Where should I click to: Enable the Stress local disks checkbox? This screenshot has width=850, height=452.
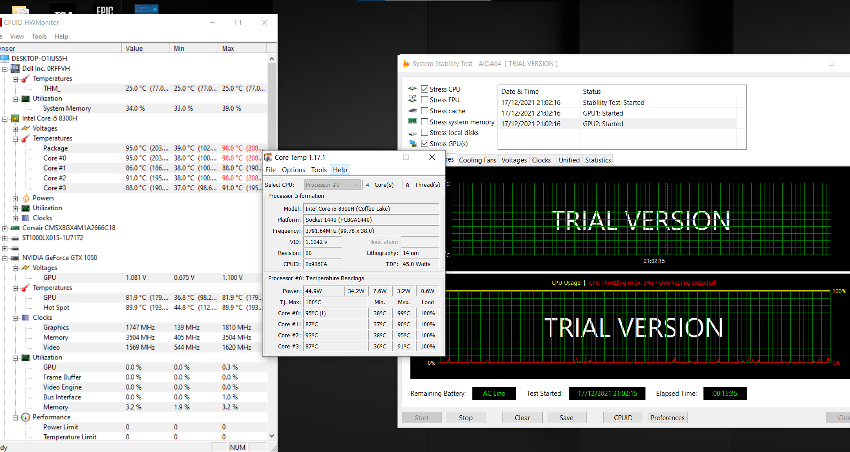[425, 132]
